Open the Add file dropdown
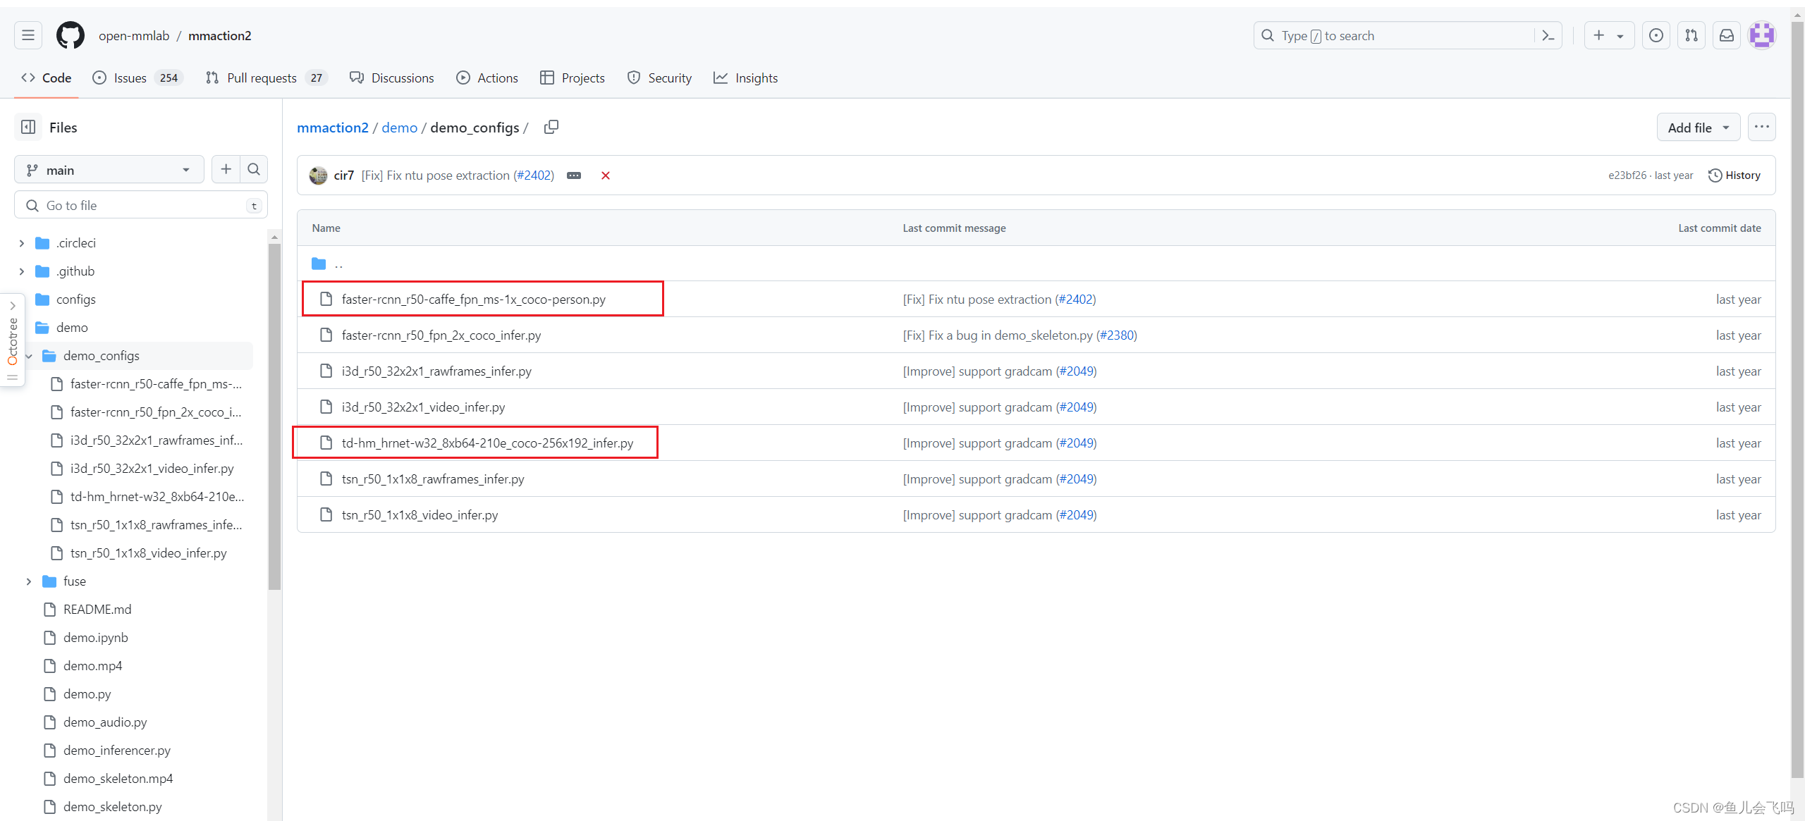 coord(1698,128)
